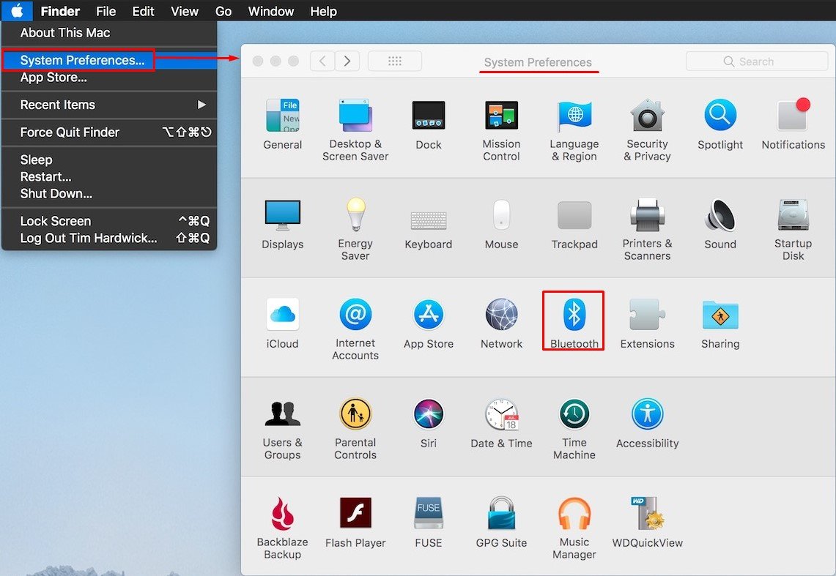The width and height of the screenshot is (836, 576).
Task: Open the Displays preferences pane
Action: point(283,224)
